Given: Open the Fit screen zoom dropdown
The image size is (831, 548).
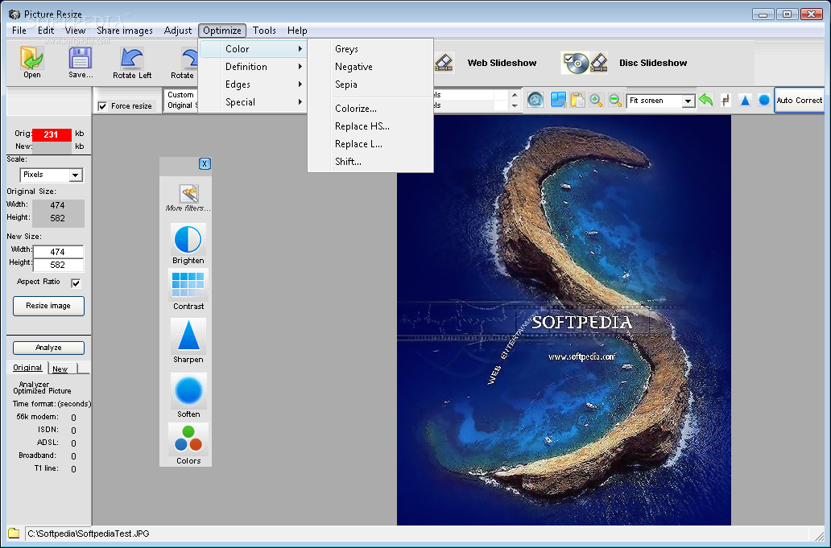Looking at the screenshot, I should point(688,101).
